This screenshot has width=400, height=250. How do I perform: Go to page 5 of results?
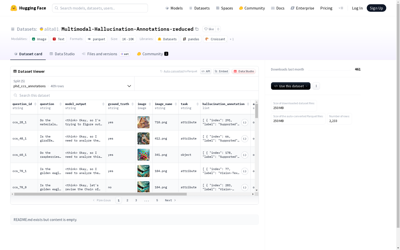pyautogui.click(x=157, y=200)
